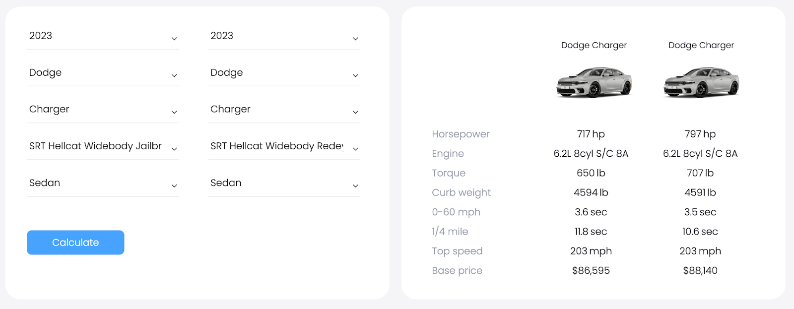
Task: Select the SRT Hellcat Widebody Redeye trim dropdown
Action: pyautogui.click(x=283, y=146)
